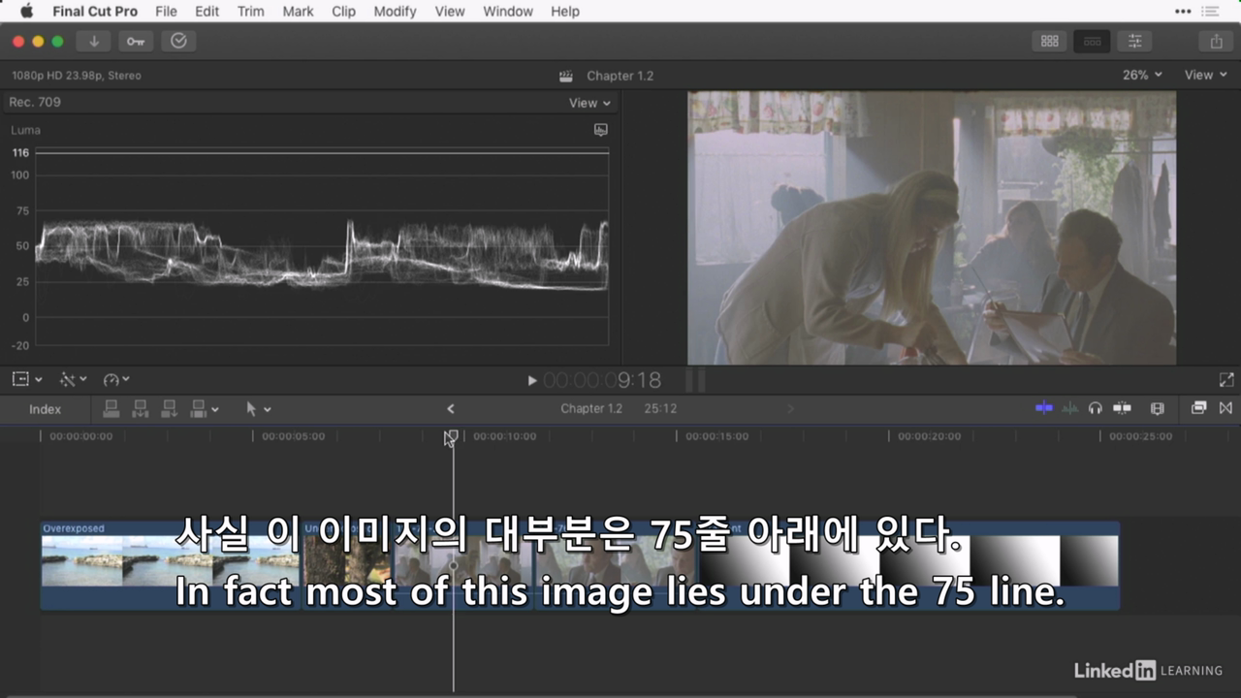The image size is (1241, 698).
Task: Open the Mark menu
Action: [x=298, y=12]
